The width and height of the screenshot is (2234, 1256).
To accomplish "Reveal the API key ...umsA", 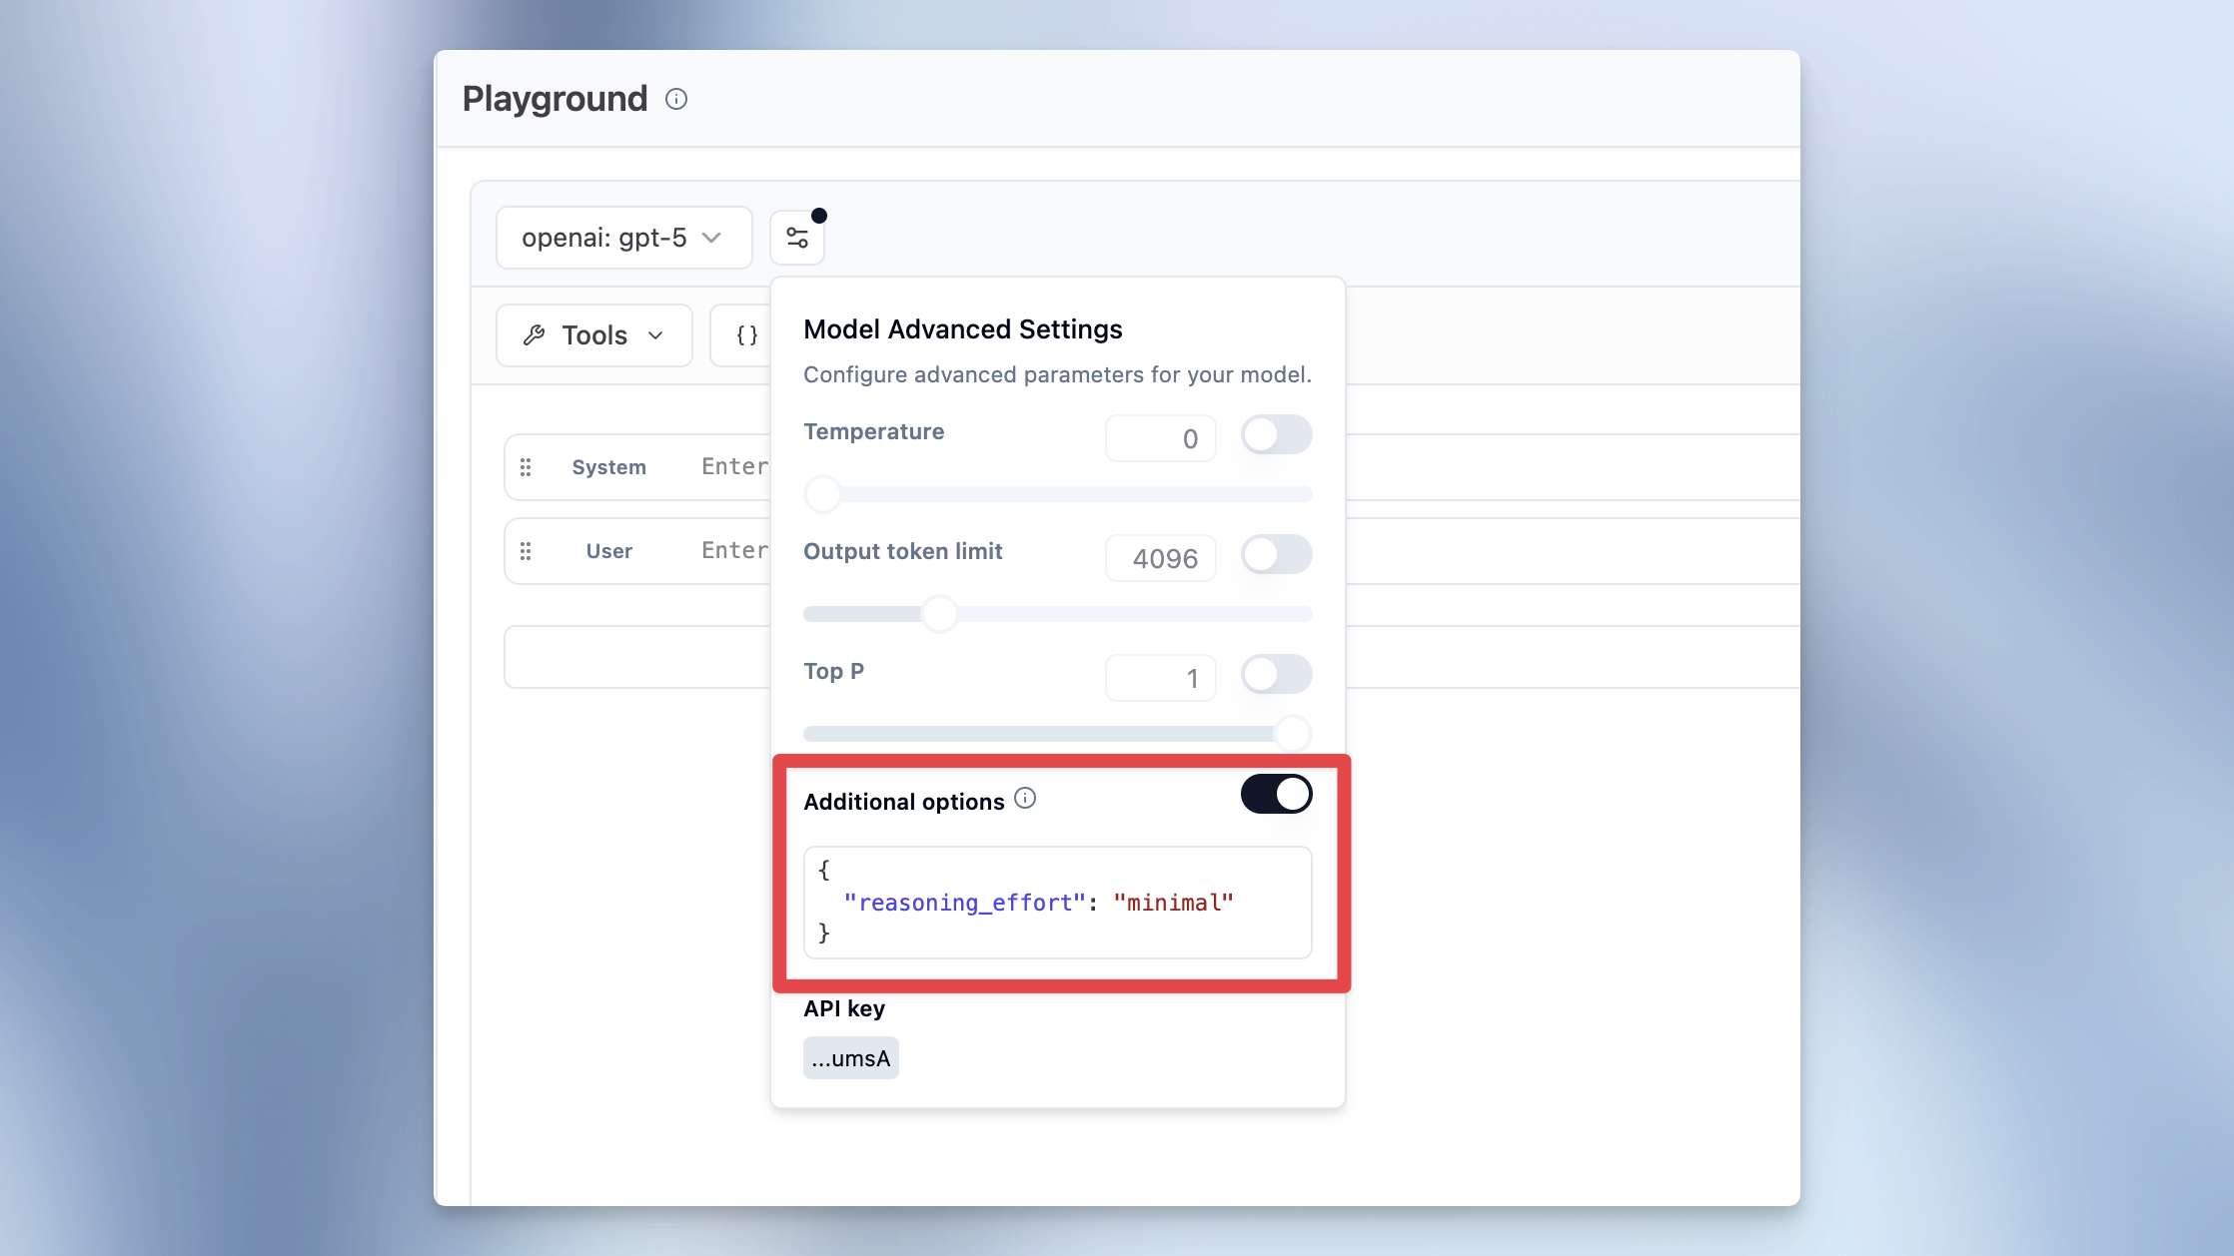I will pos(850,1057).
